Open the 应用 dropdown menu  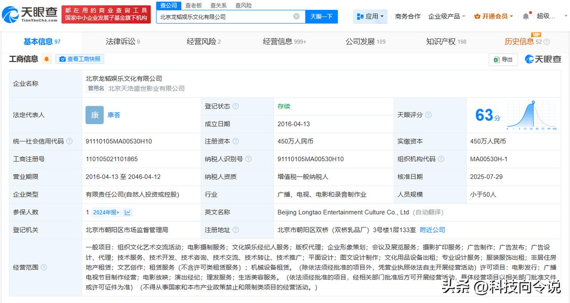370,16
